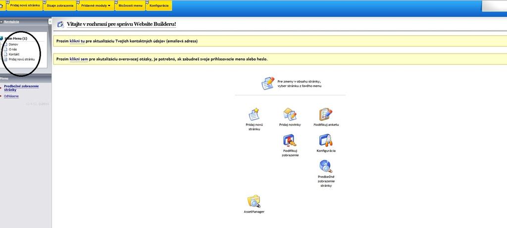The width and height of the screenshot is (507, 228).
Task: Click the AssetManager label
Action: click(254, 212)
